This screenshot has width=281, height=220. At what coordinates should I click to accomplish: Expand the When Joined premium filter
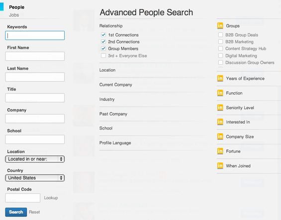click(238, 166)
